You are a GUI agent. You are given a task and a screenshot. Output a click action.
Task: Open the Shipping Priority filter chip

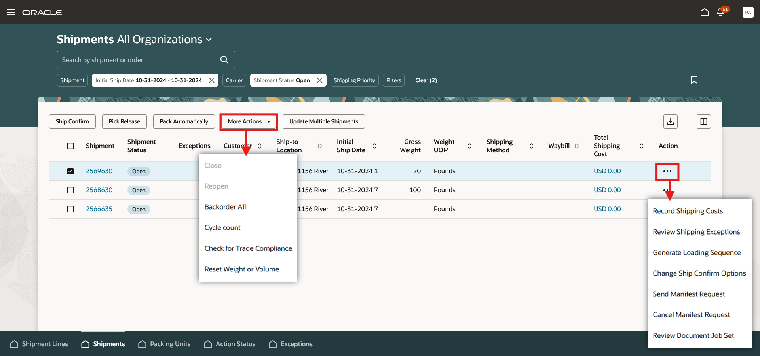pos(354,80)
